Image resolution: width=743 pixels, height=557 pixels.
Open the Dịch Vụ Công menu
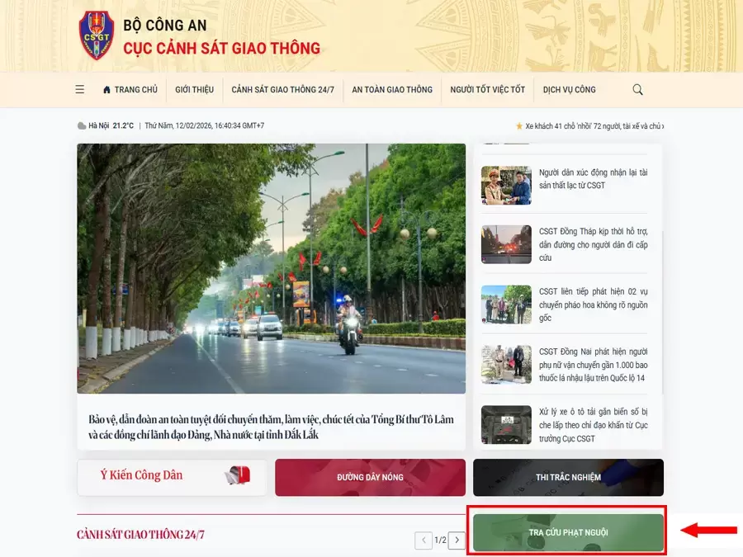pos(570,89)
